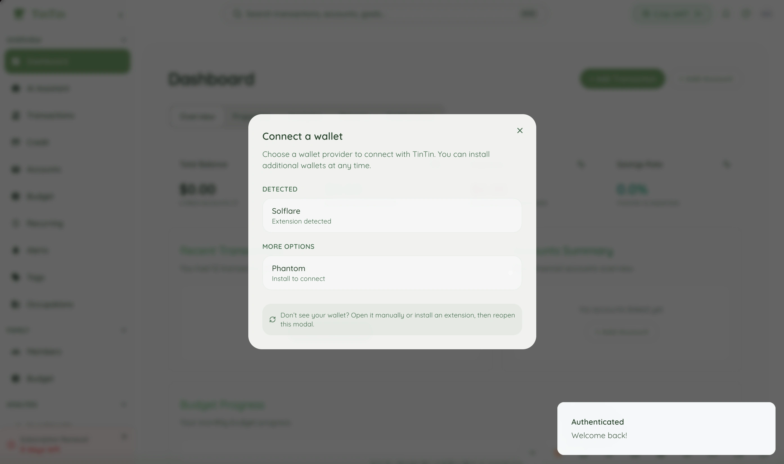Collapse the Family sidebar section
Image resolution: width=784 pixels, height=464 pixels.
pyautogui.click(x=124, y=330)
